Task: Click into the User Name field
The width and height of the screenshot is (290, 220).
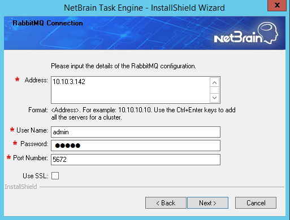Action: [136, 132]
